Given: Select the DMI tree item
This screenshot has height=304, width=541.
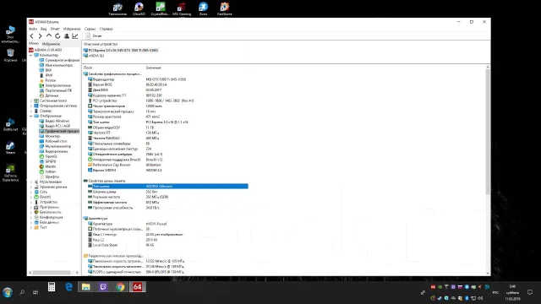Looking at the screenshot, I should click(x=46, y=70).
